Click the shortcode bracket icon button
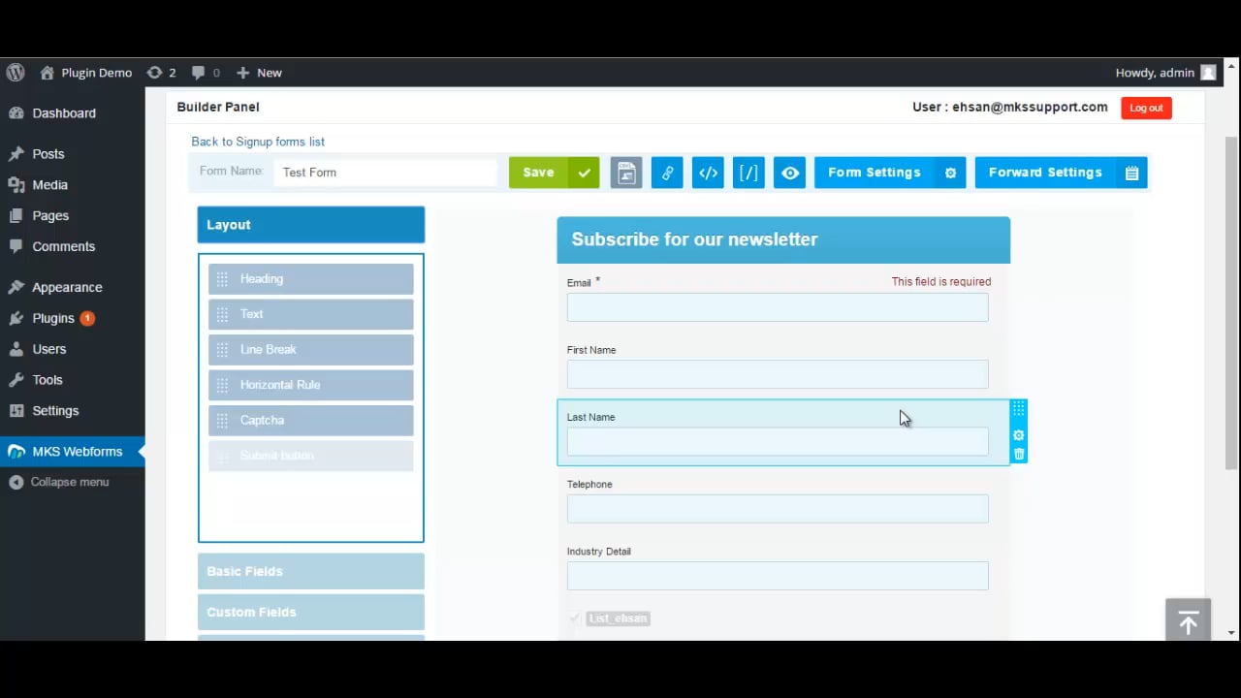The image size is (1241, 698). pos(748,173)
